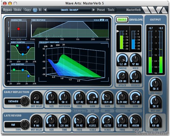The image size is (170, 136).
Task: Toggle the envelope ENABLE button
Action: [x=122, y=20]
